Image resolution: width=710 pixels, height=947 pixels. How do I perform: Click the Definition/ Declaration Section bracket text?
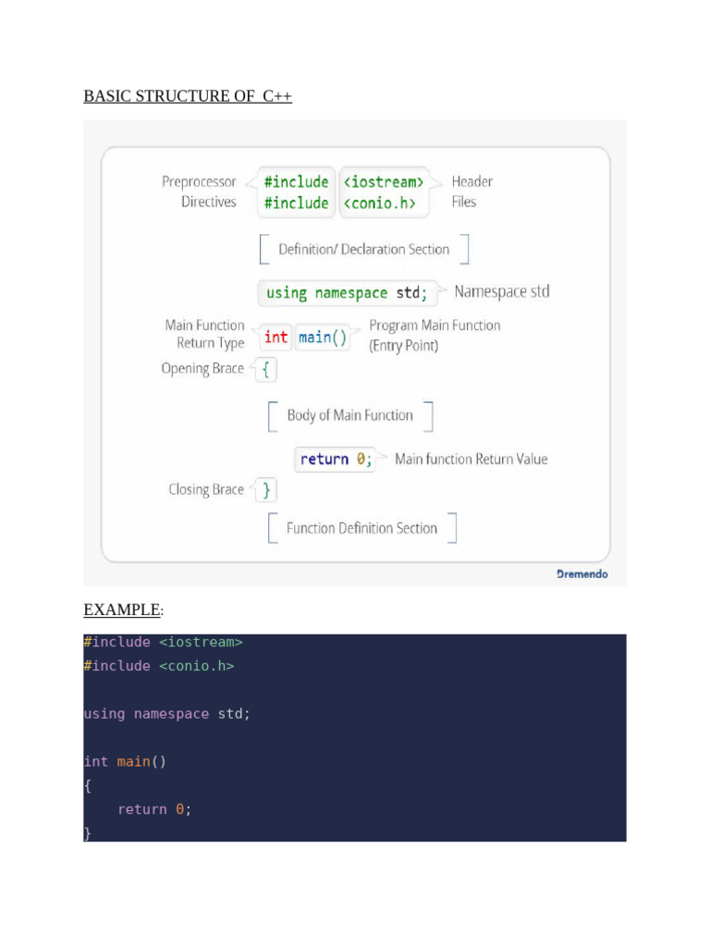click(x=363, y=249)
